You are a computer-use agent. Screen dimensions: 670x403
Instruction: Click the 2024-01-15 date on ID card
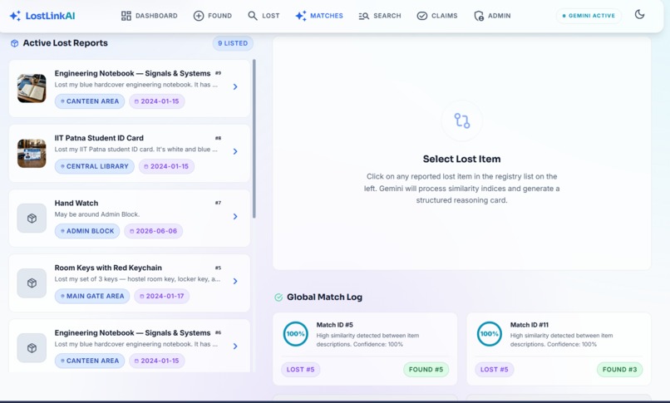[166, 166]
